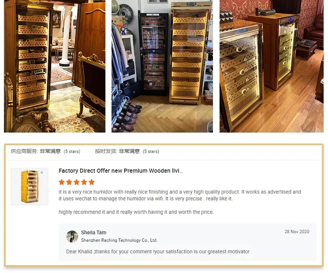
Task: Open the right photo with two humidors
Action: (272, 66)
